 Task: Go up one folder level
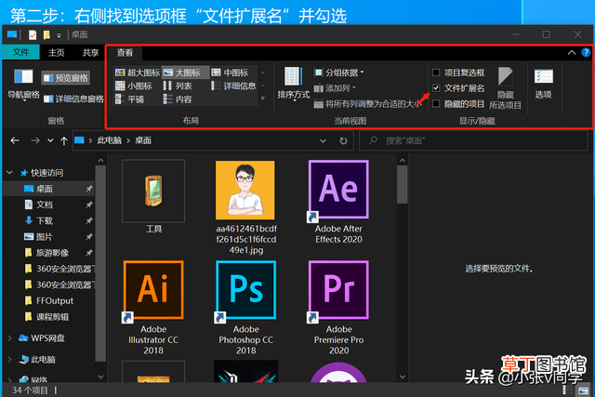tap(64, 140)
